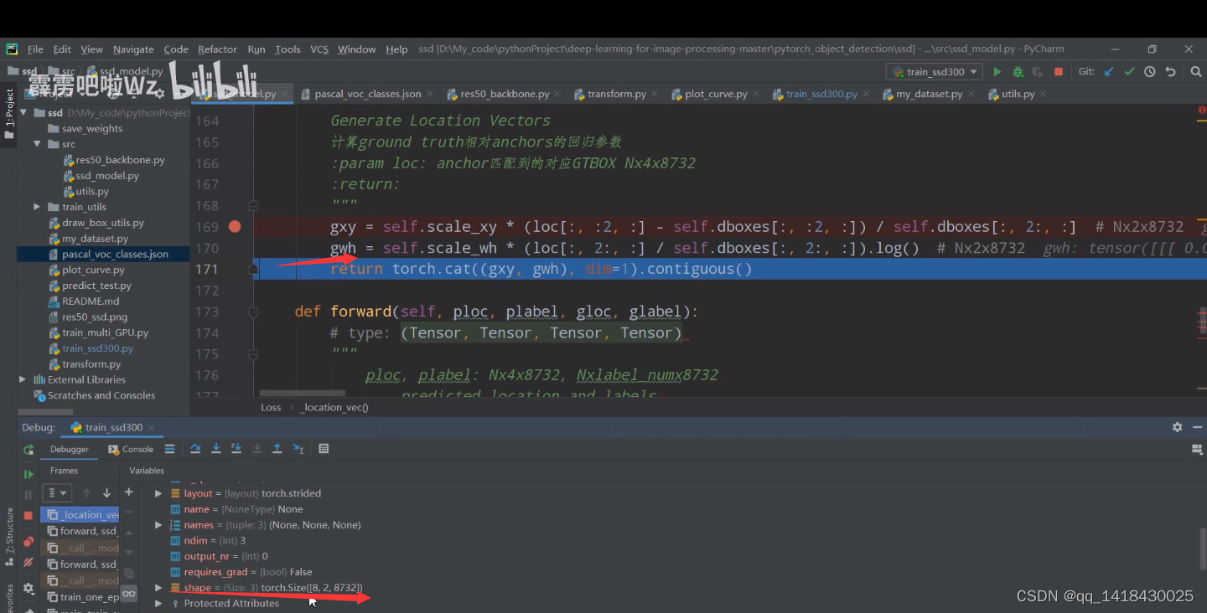Switch to the transform.py editor tab

click(616, 94)
